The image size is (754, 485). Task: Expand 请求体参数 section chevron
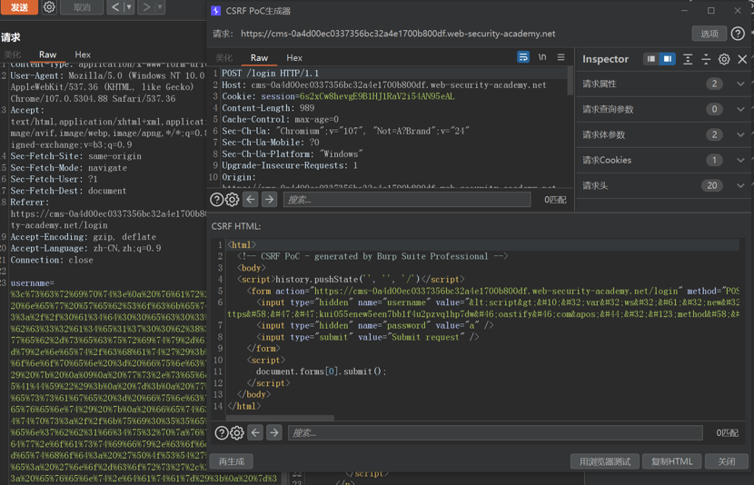(x=740, y=135)
